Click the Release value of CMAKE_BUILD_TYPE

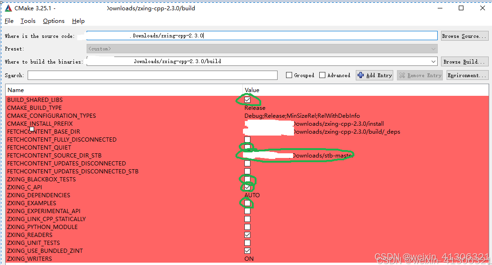255,108
